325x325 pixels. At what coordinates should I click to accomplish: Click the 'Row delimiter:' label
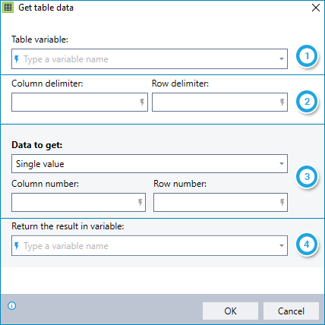pos(180,84)
